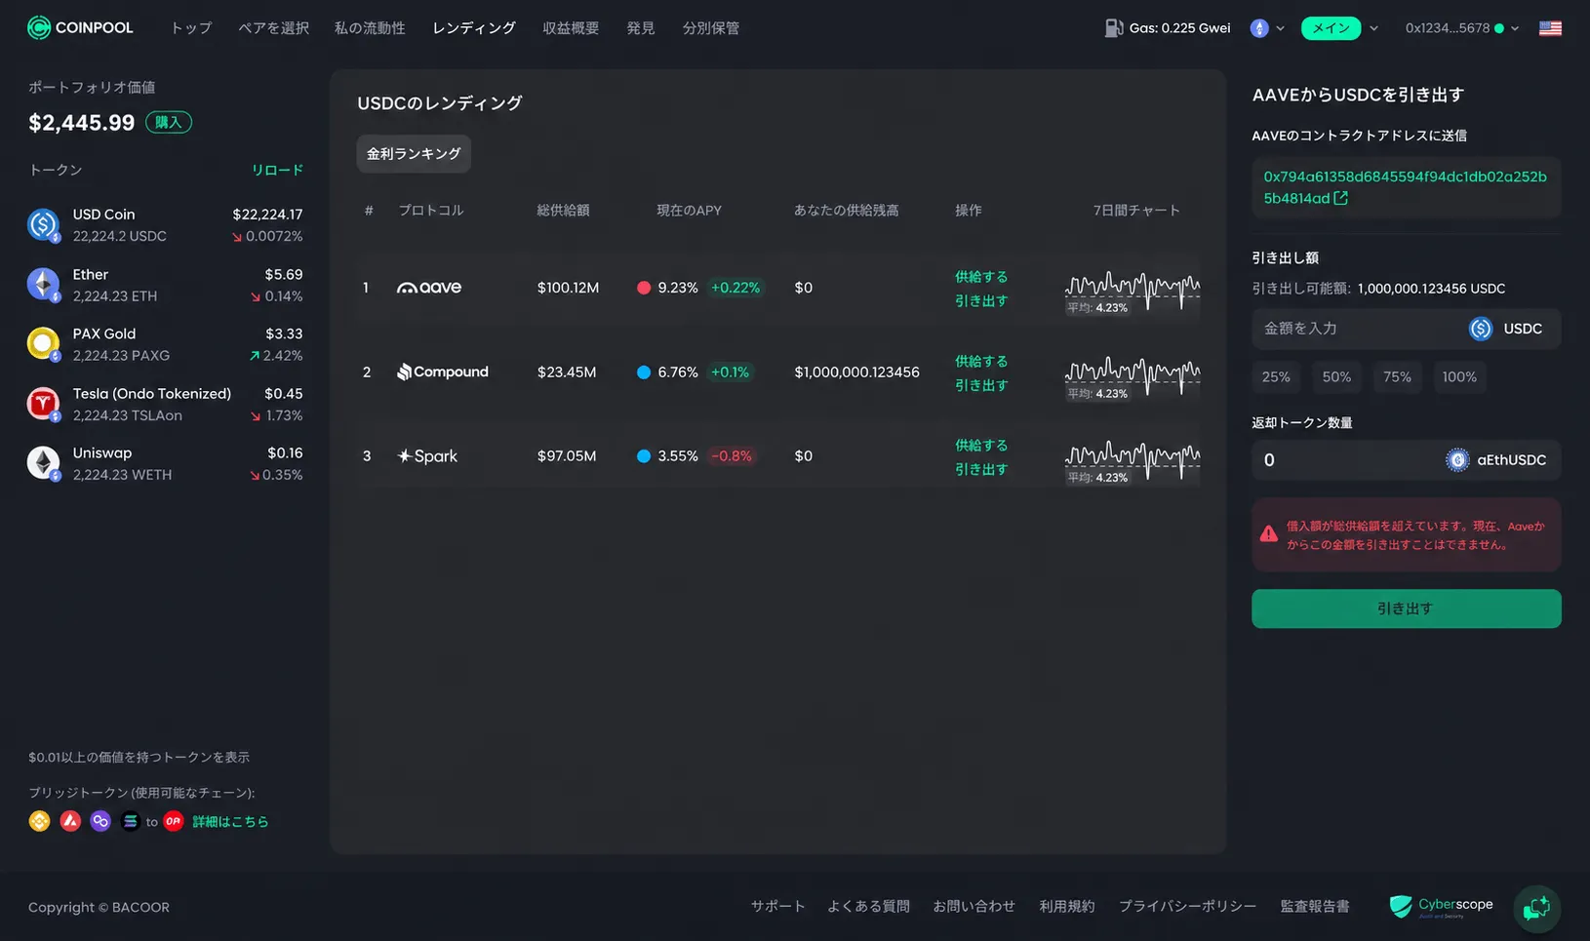Click the Cyberscope audit badge

click(1441, 907)
